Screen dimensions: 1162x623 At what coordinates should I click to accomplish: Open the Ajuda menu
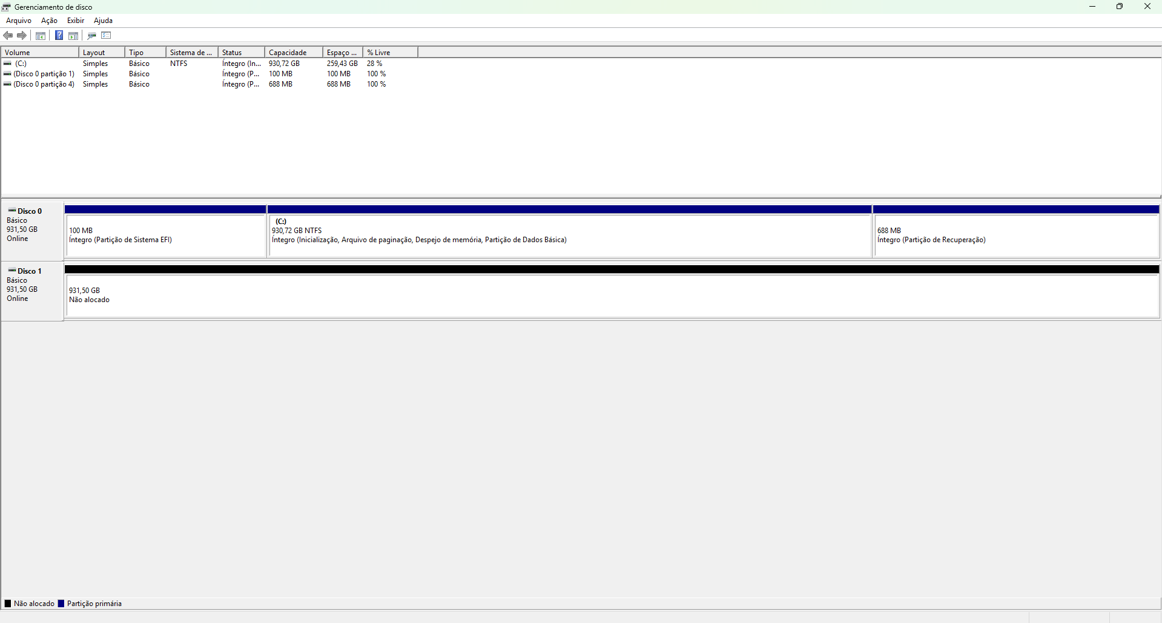pos(103,21)
